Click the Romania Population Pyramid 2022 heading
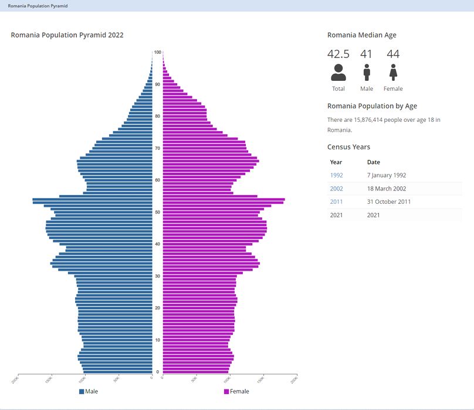The height and width of the screenshot is (410, 474). point(67,35)
